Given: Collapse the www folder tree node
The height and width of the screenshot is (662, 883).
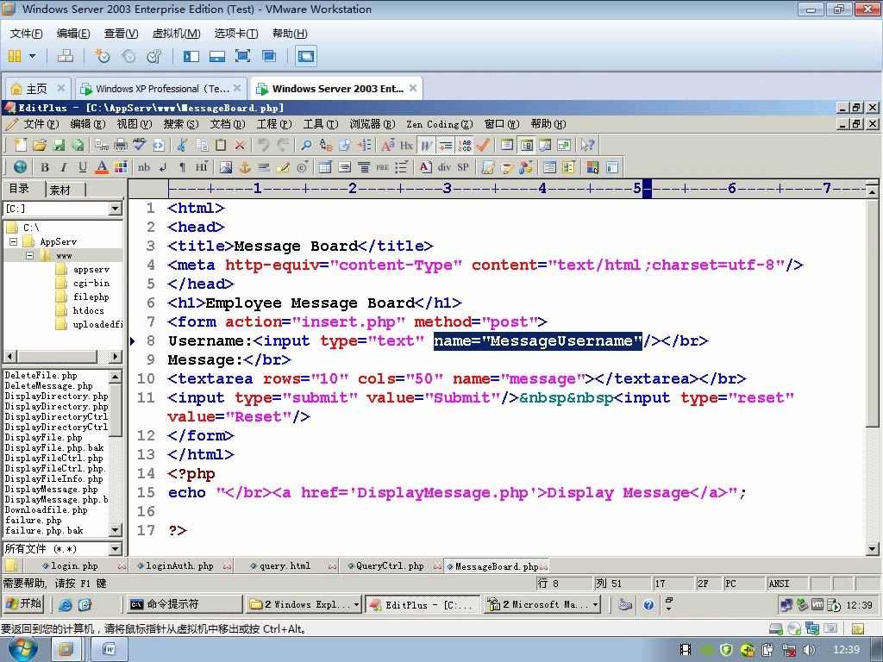Looking at the screenshot, I should (x=30, y=255).
